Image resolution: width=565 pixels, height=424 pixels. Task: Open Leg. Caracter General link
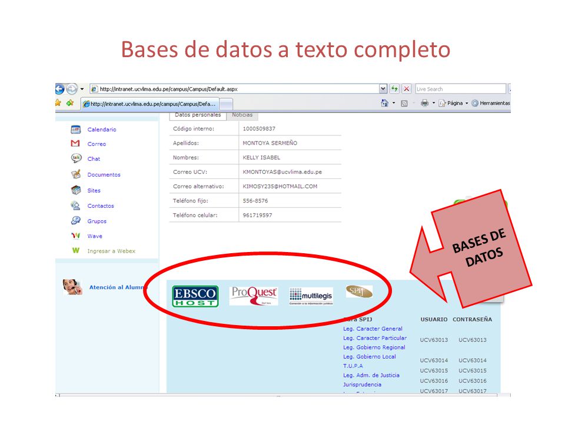[373, 329]
